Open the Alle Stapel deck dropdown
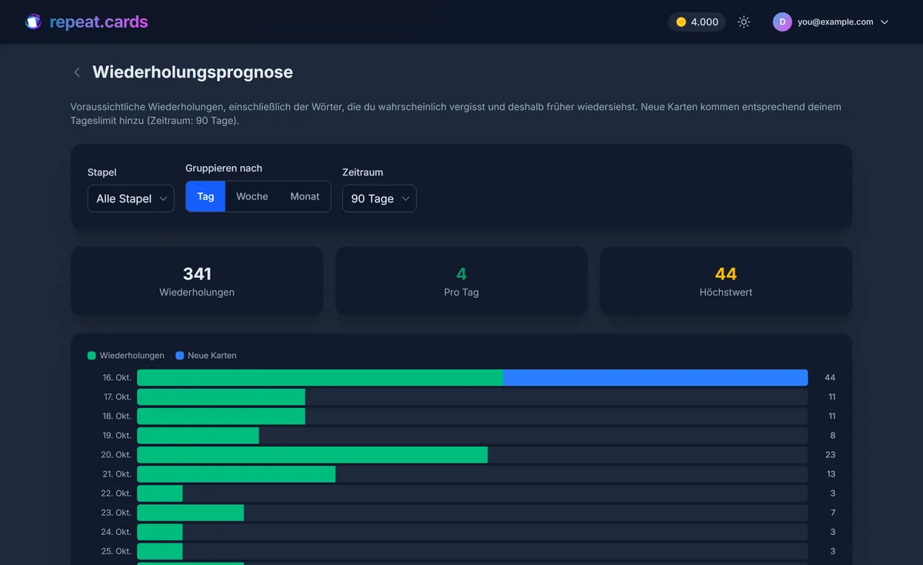923x565 pixels. click(x=131, y=199)
